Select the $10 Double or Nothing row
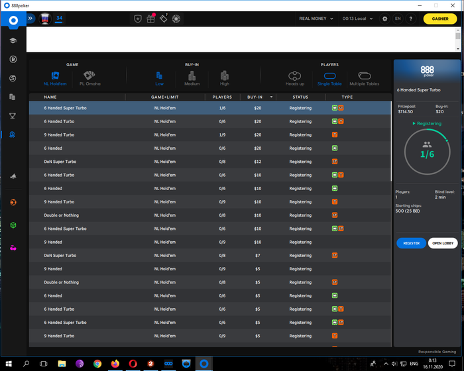Image resolution: width=464 pixels, height=371 pixels. tap(210, 215)
